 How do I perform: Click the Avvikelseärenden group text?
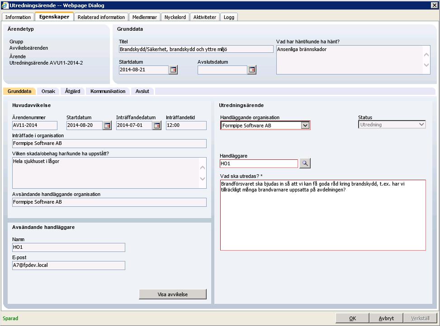[x=28, y=48]
